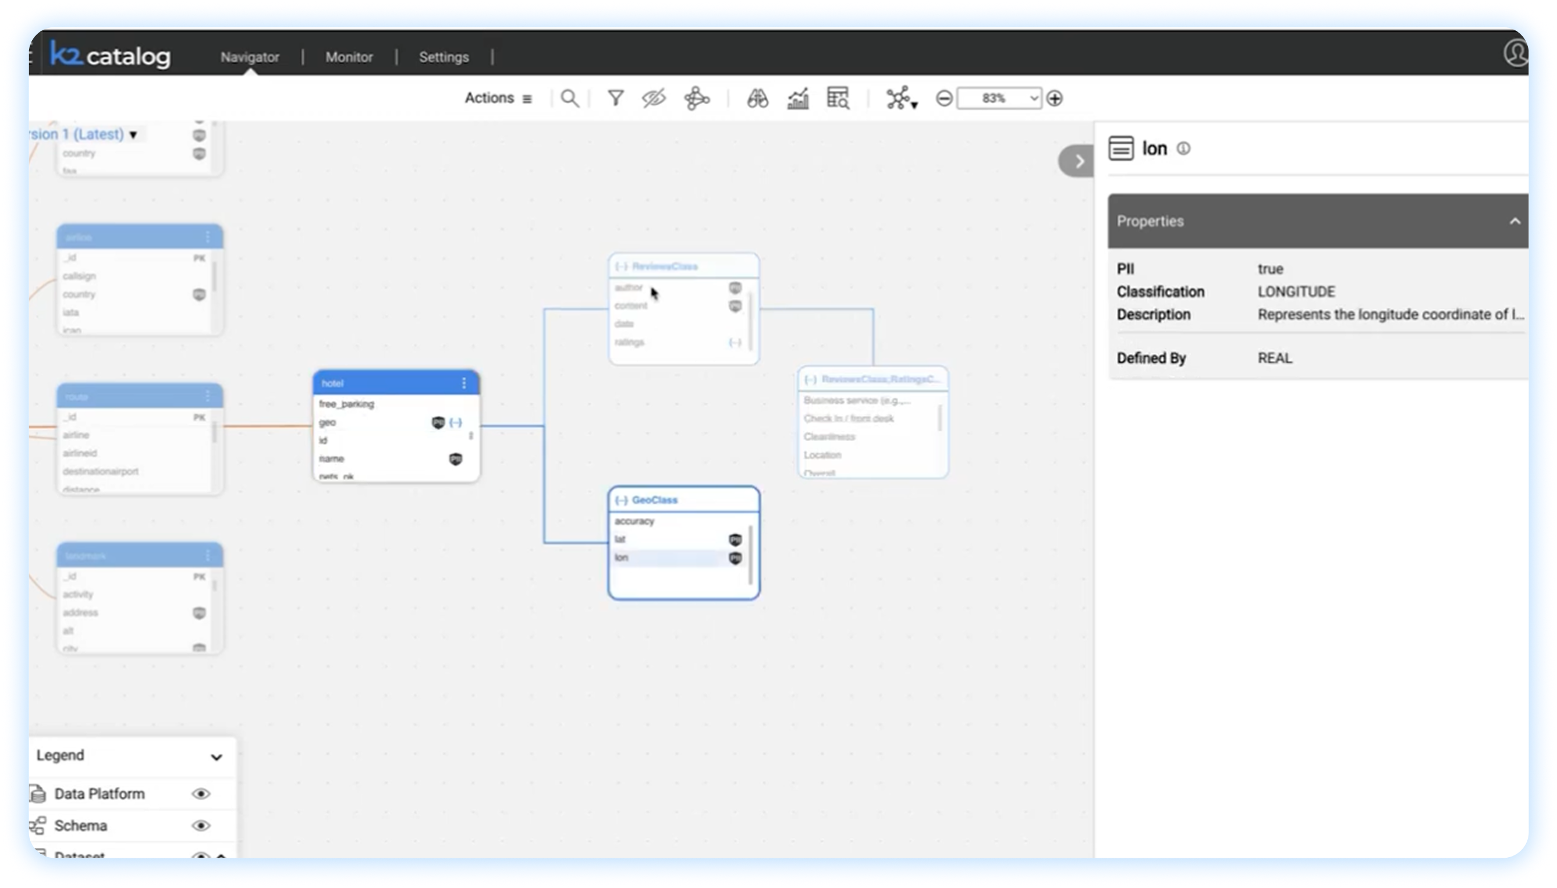Screen dimensions: 1557x888
Task: Open the graph layout network icon
Action: coord(900,98)
